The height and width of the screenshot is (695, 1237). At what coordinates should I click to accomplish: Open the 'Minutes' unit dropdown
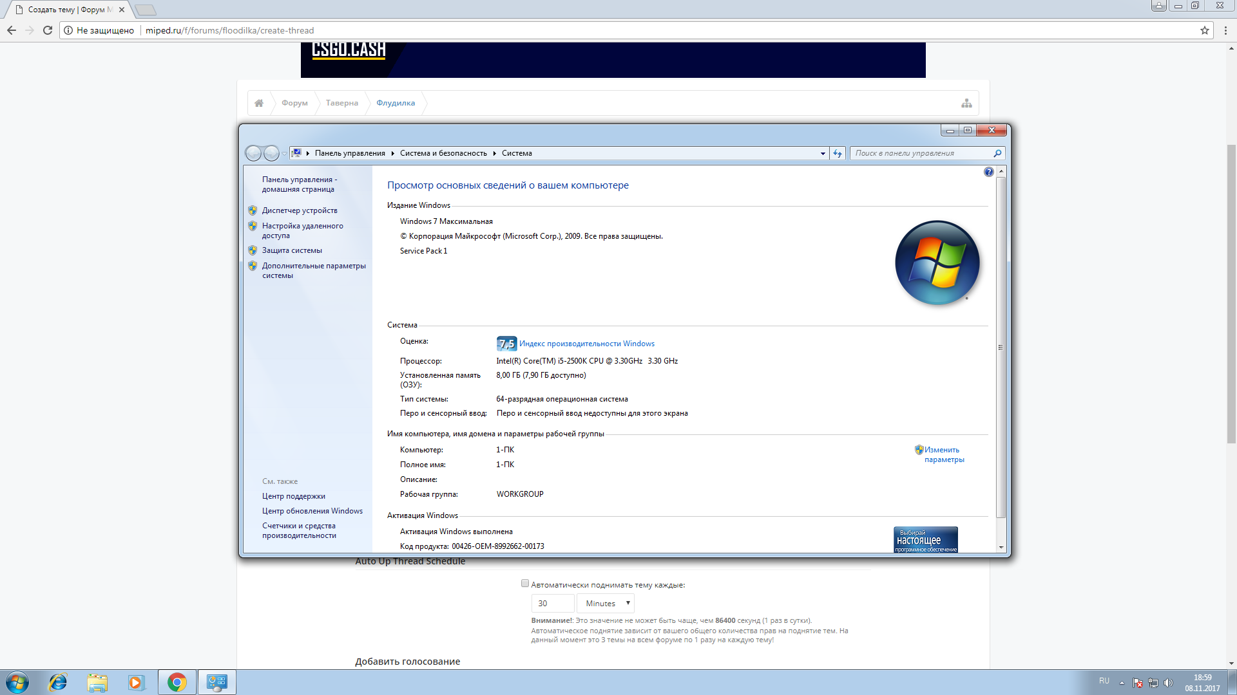(606, 604)
